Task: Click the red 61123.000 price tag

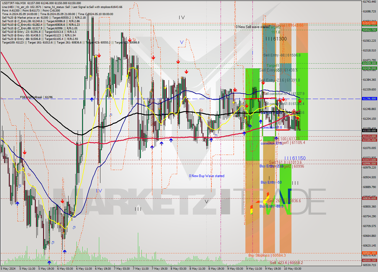Action: 369,136
